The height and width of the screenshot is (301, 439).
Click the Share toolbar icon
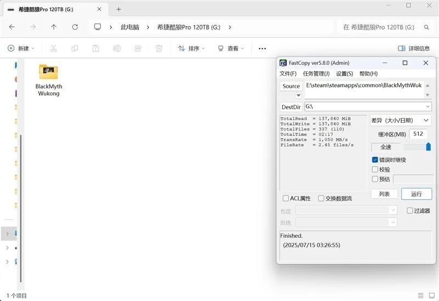(138, 48)
